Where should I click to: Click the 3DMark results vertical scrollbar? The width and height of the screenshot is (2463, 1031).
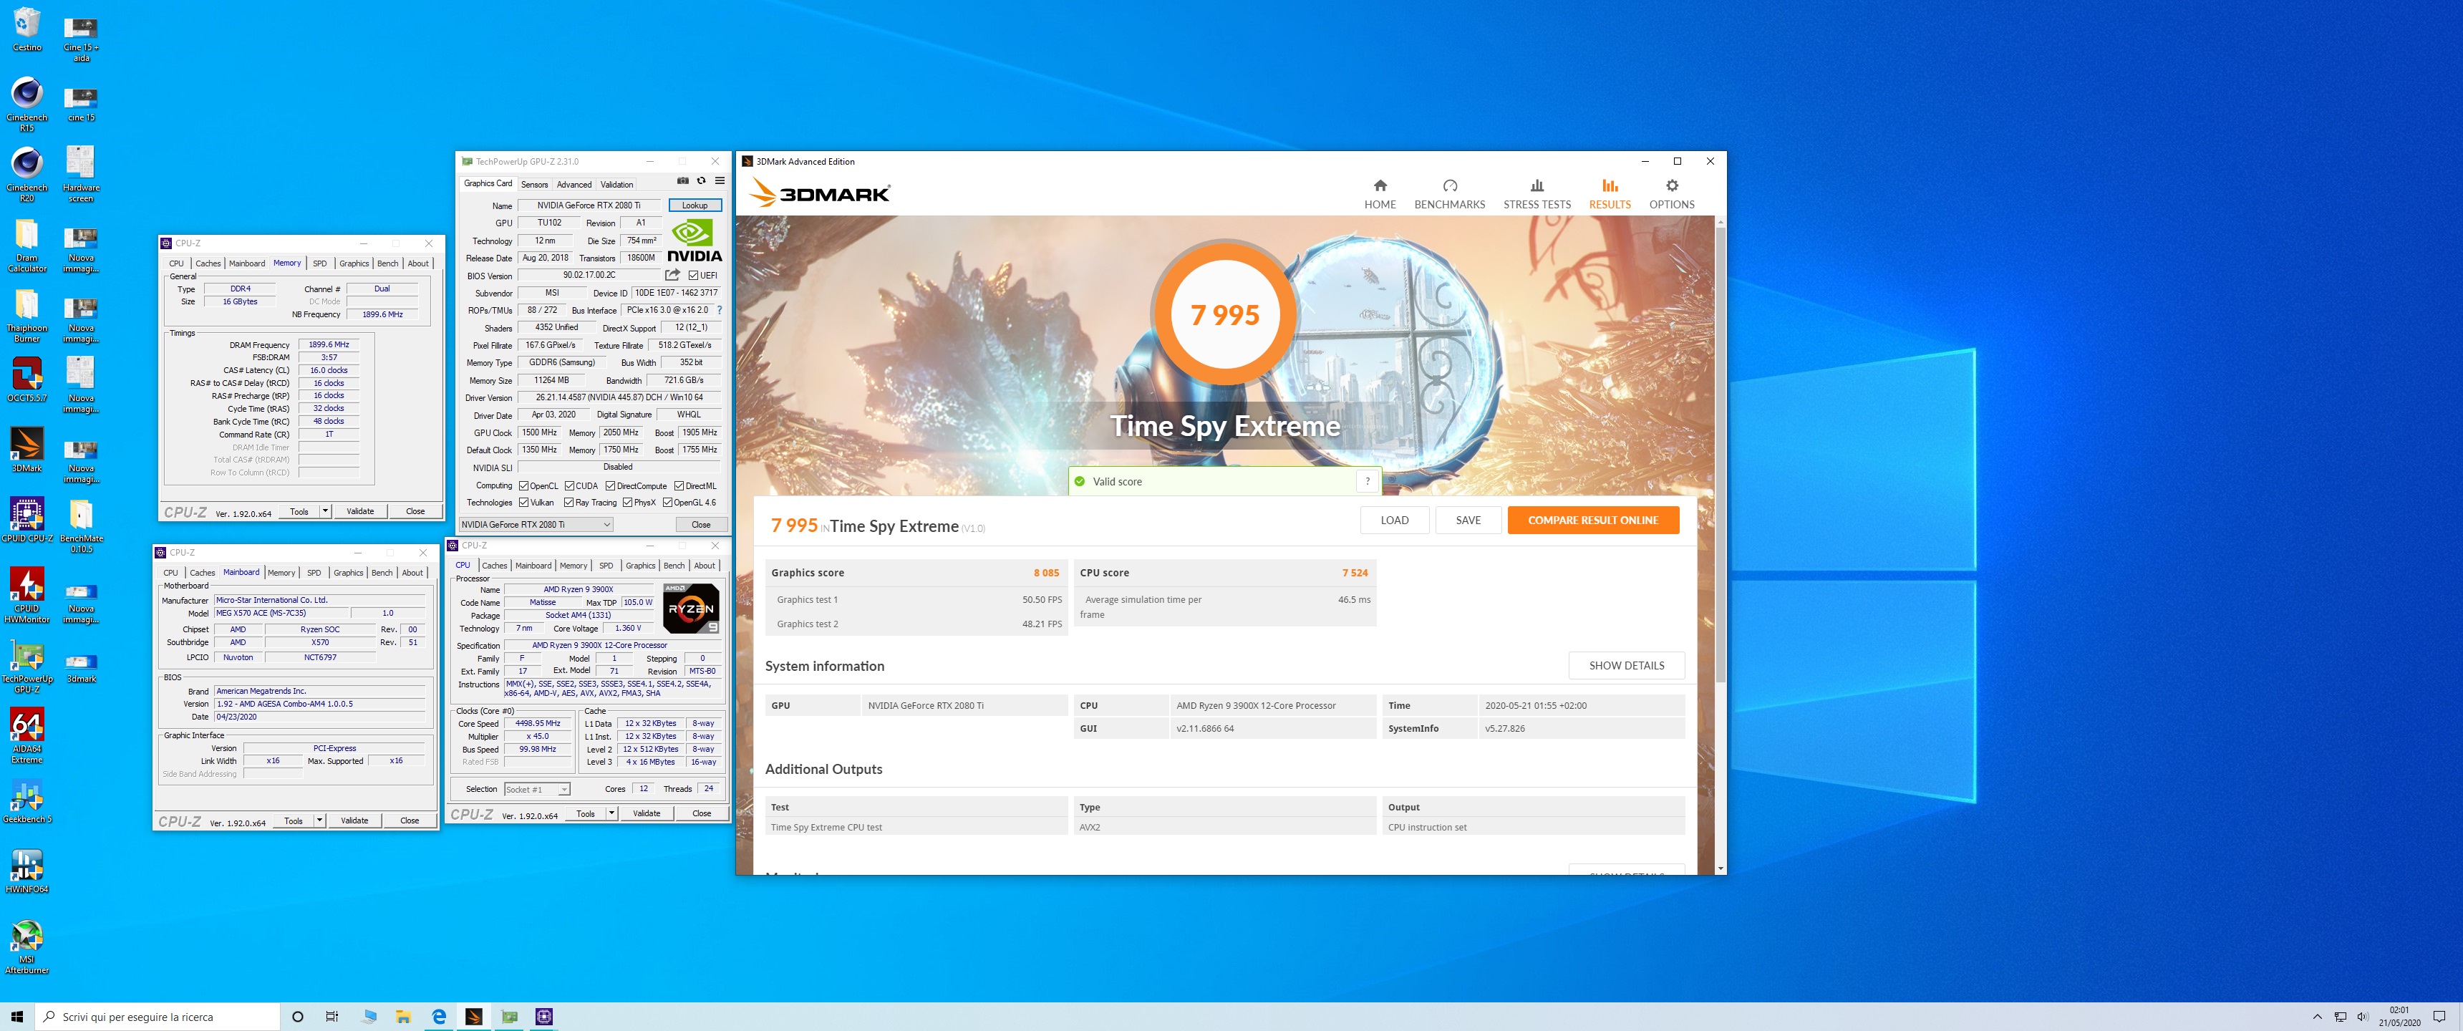(1721, 455)
